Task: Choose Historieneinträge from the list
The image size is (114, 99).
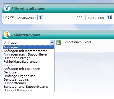Action: pos(28,58)
